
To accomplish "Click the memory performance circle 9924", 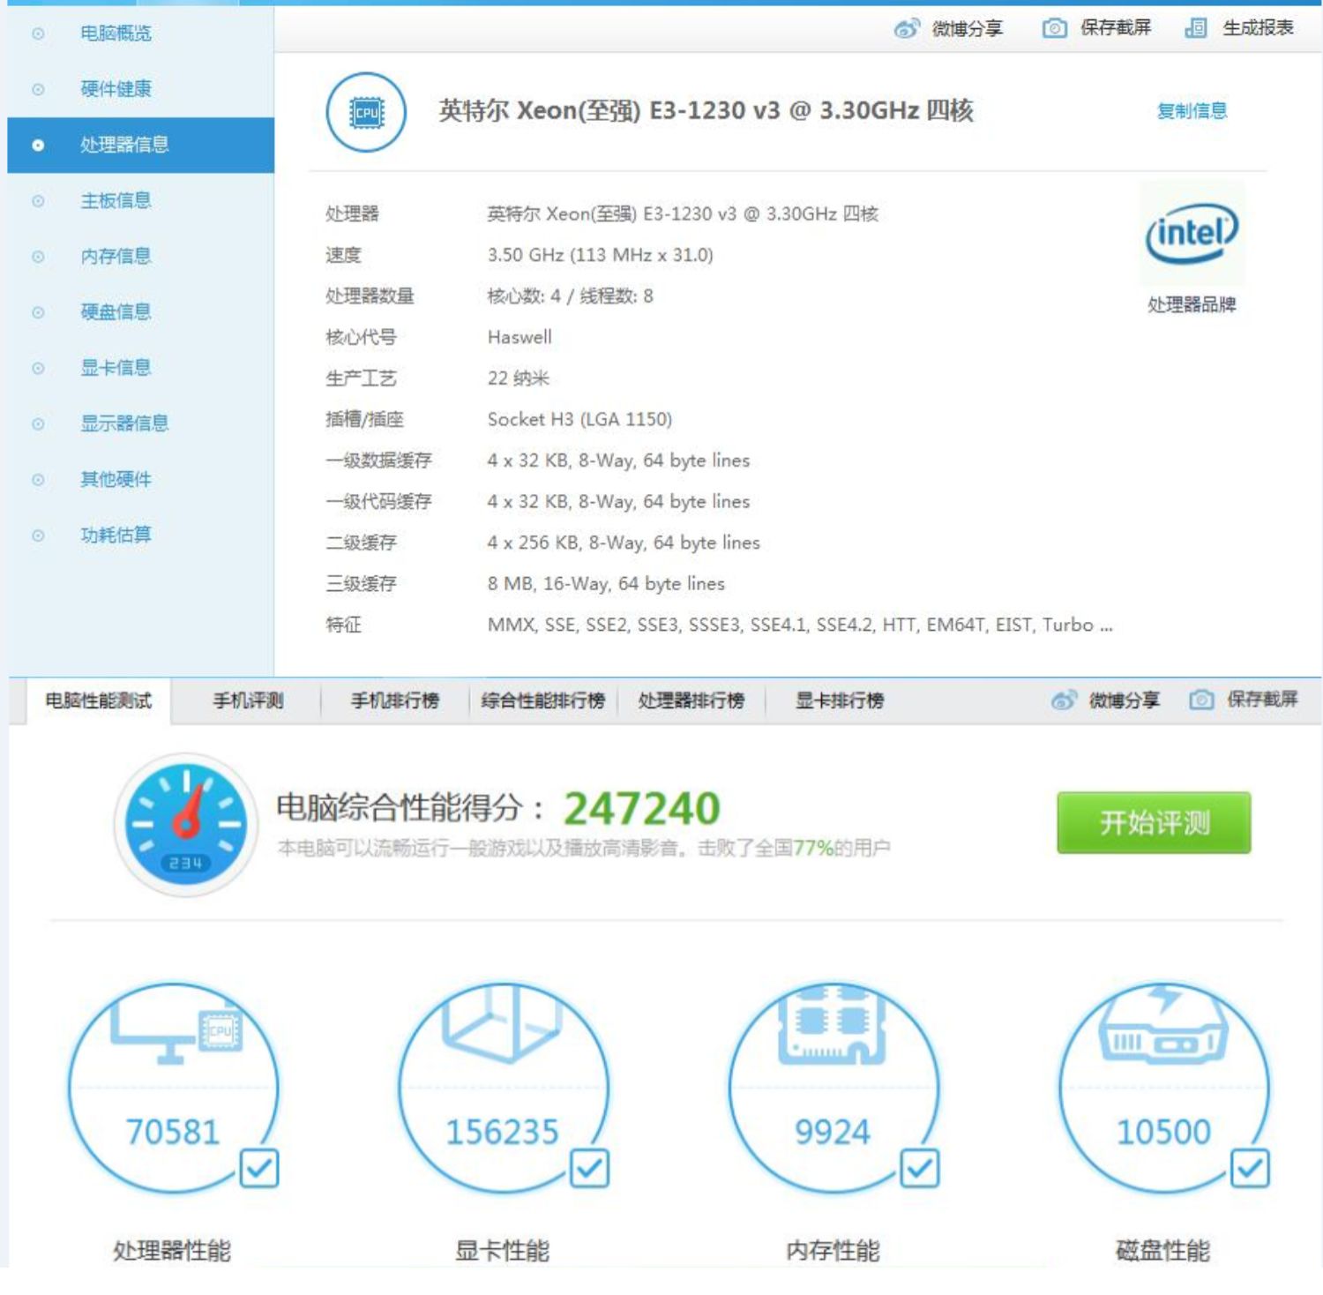I will pyautogui.click(x=833, y=1088).
